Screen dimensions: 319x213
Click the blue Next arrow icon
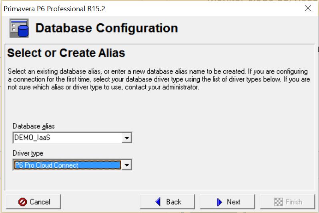click(219, 202)
